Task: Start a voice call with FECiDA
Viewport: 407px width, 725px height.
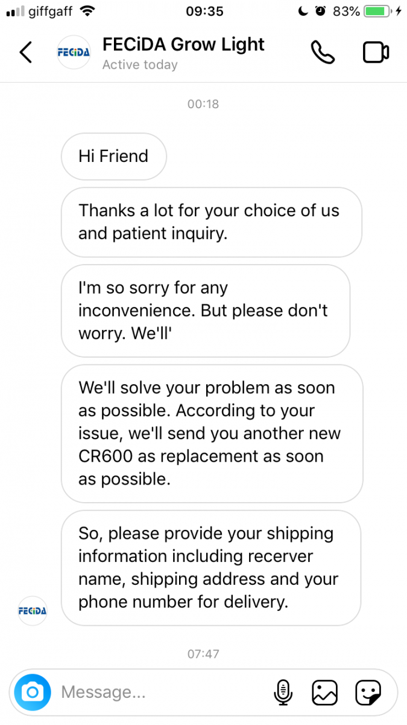Action: [323, 53]
